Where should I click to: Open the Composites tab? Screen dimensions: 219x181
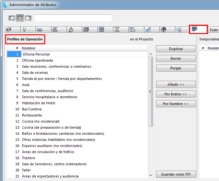(105, 30)
